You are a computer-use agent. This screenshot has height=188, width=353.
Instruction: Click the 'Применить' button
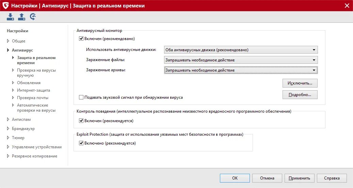click(x=299, y=178)
